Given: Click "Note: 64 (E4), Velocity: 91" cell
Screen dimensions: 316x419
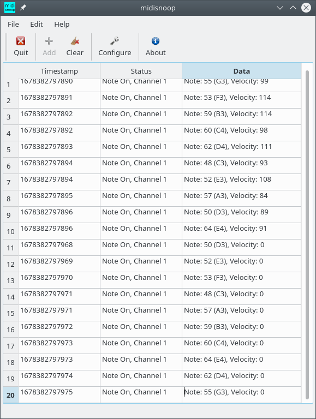Looking at the screenshot, I should [x=241, y=231].
